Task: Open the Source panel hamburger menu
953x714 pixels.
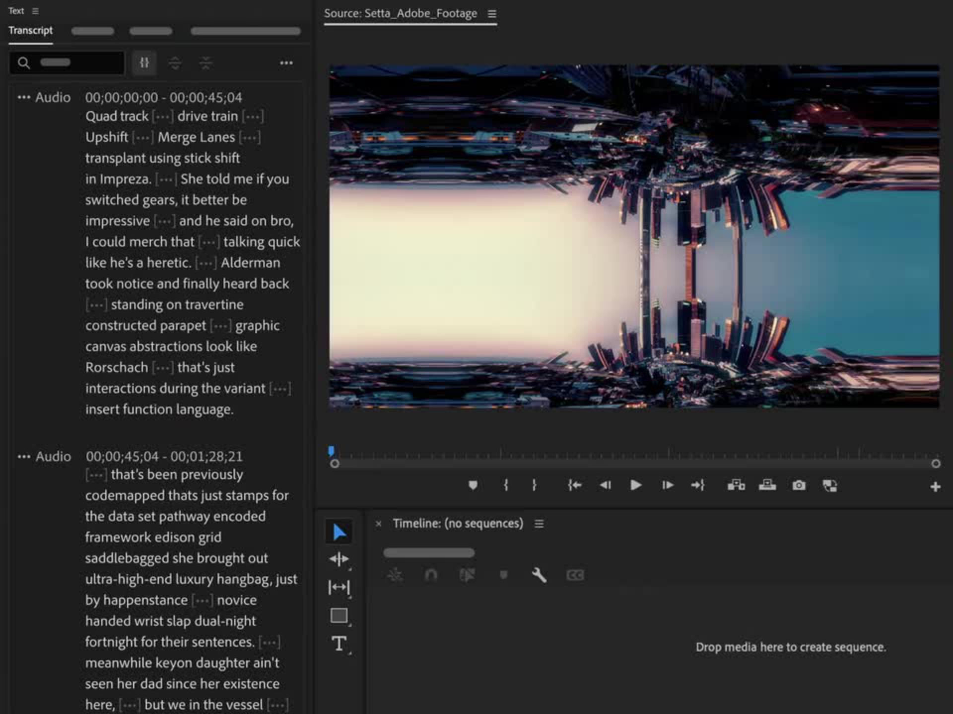Action: [492, 14]
